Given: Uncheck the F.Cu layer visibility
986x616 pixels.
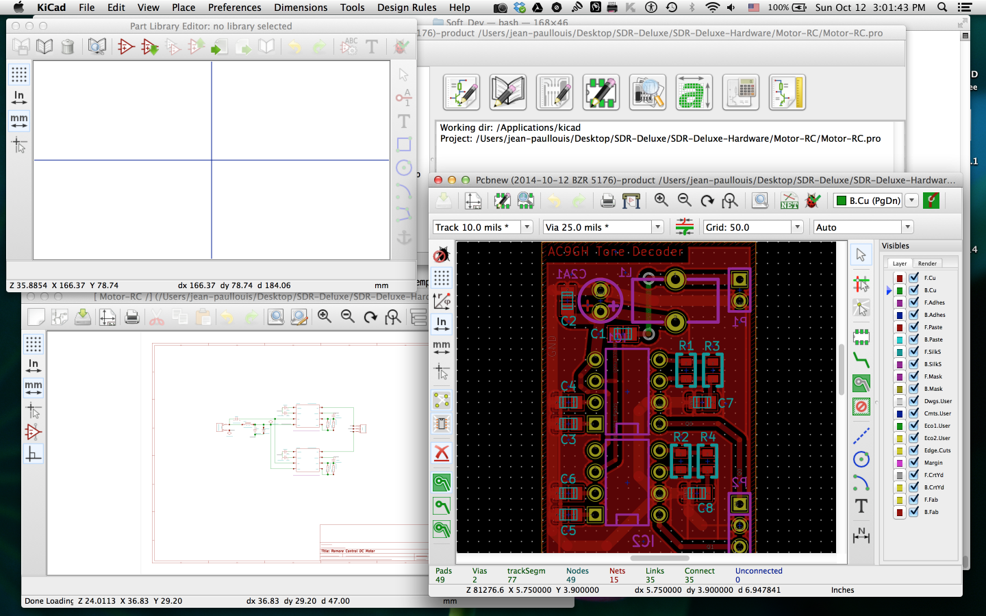Looking at the screenshot, I should point(913,277).
